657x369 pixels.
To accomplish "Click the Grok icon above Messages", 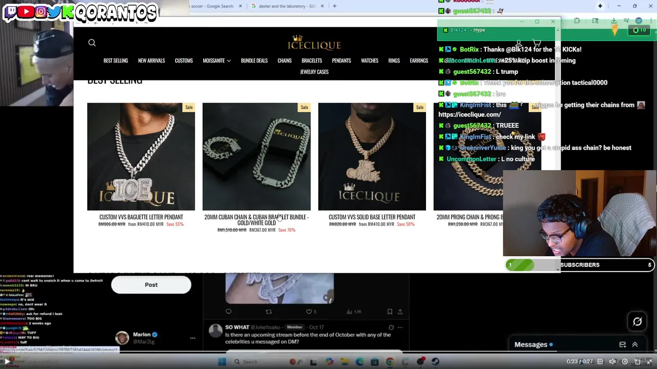I will coord(637,322).
